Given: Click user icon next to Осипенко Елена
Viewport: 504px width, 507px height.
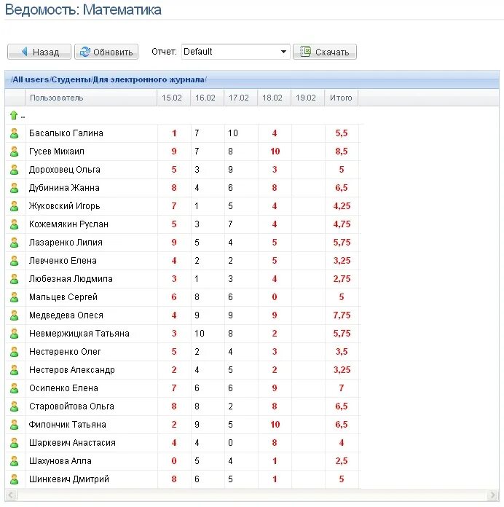Looking at the screenshot, I should 15,388.
